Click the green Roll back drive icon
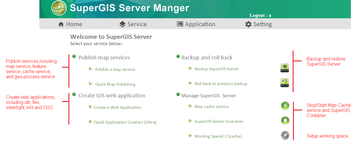The width and height of the screenshot is (354, 151). coord(284,83)
